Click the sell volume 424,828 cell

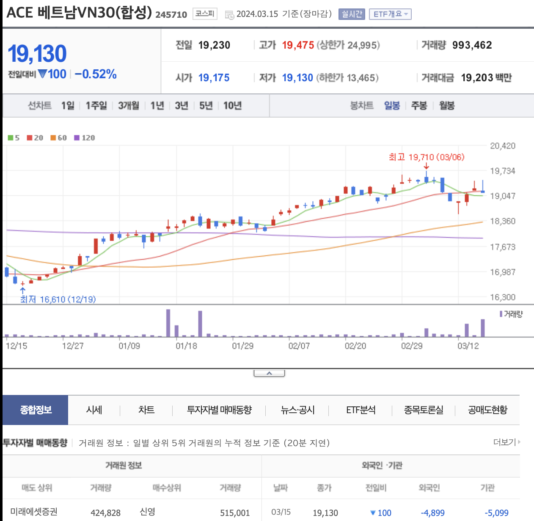pos(105,513)
